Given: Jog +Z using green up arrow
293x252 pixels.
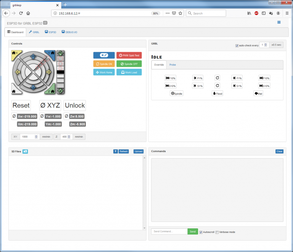Looking at the screenshot, I should (60, 53).
